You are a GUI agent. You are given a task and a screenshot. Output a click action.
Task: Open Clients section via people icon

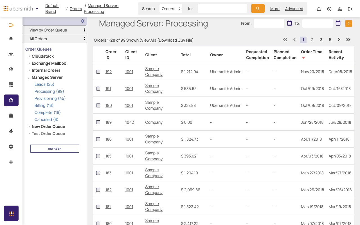(11, 54)
